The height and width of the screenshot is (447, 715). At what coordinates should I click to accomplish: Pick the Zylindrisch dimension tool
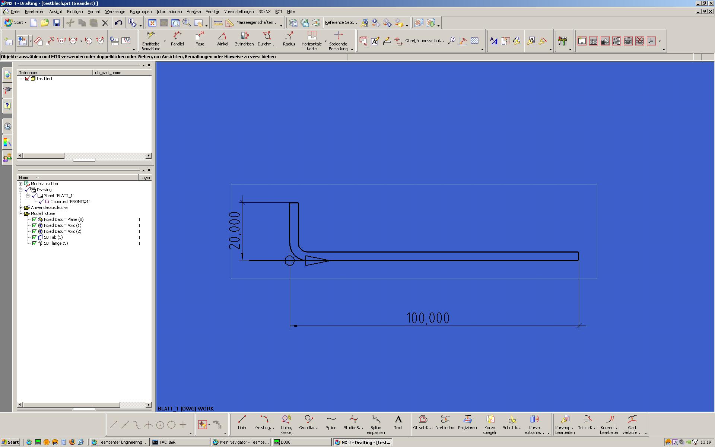244,39
